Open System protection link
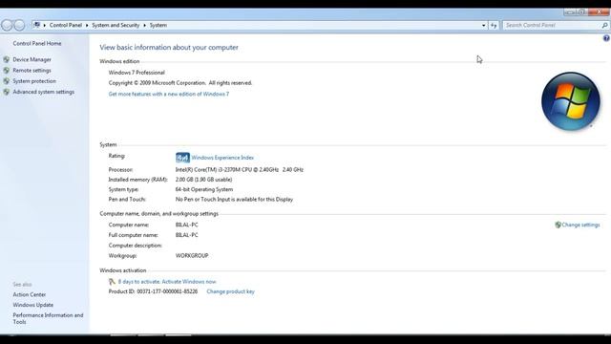 (34, 81)
